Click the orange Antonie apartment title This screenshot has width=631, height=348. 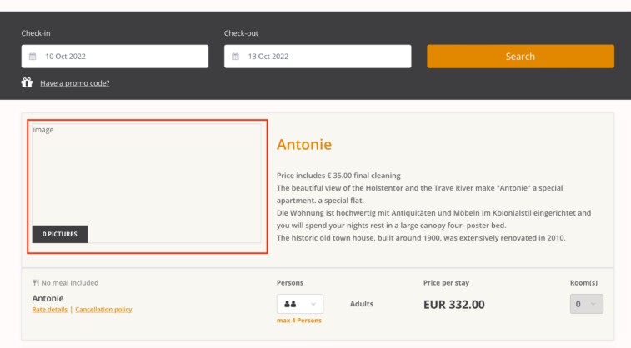click(x=304, y=145)
